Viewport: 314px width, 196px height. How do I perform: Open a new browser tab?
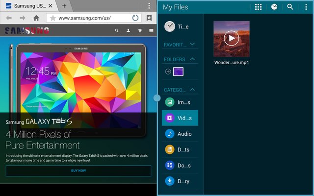point(64,6)
